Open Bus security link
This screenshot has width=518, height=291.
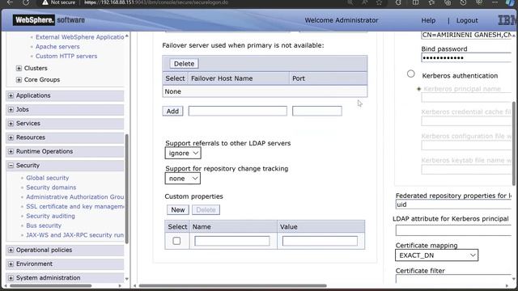coord(44,226)
